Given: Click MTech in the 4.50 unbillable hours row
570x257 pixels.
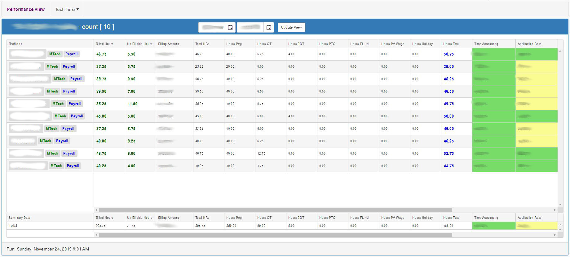Looking at the screenshot, I should point(56,166).
